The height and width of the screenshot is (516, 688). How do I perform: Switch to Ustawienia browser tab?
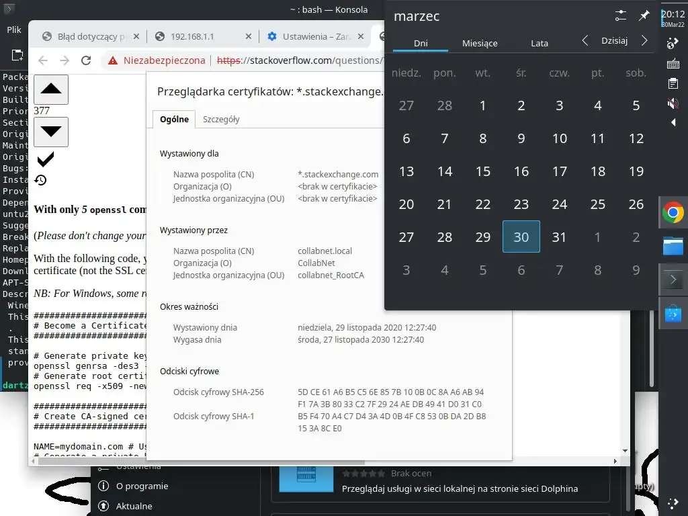[317, 36]
